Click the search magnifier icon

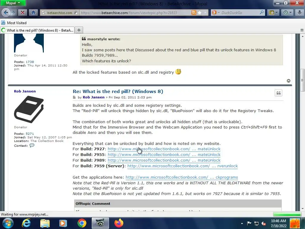pos(262,13)
